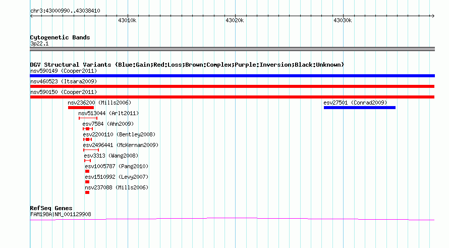Click the right arrowhead of the ruler

(x=433, y=16)
